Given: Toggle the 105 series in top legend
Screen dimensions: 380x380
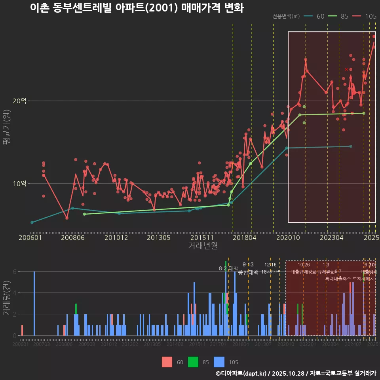Looking at the screenshot, I should 370,16.
